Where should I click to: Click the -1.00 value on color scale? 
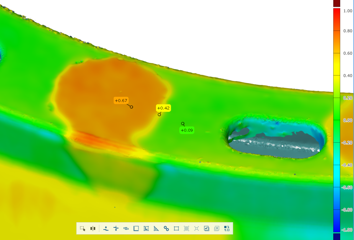[x=347, y=230]
